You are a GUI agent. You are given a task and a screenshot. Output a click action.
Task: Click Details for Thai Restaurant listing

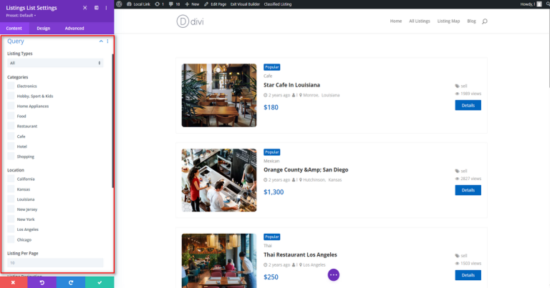[468, 275]
